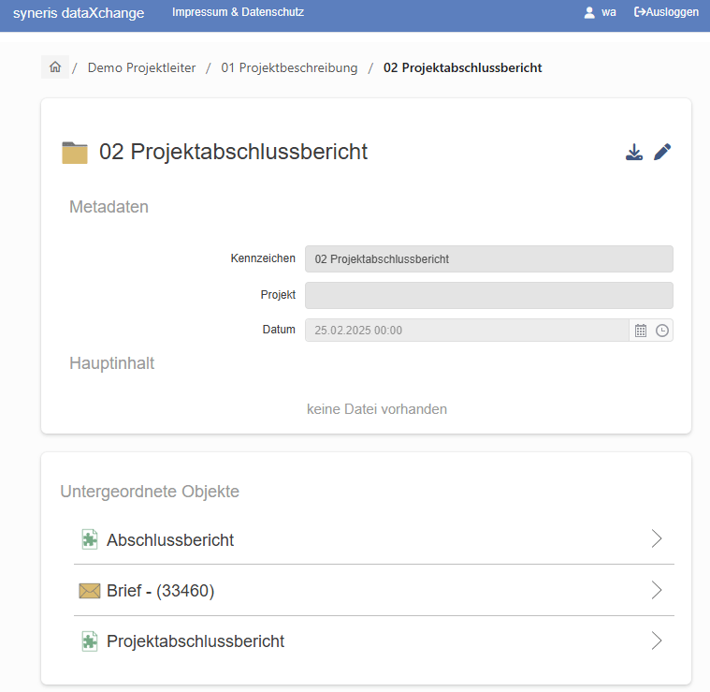Navigate to 01 Projektbeschreibung breadcrumb
This screenshot has width=710, height=692.
(289, 67)
